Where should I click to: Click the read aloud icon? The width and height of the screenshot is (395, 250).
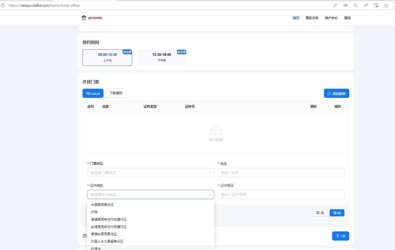(x=366, y=5)
